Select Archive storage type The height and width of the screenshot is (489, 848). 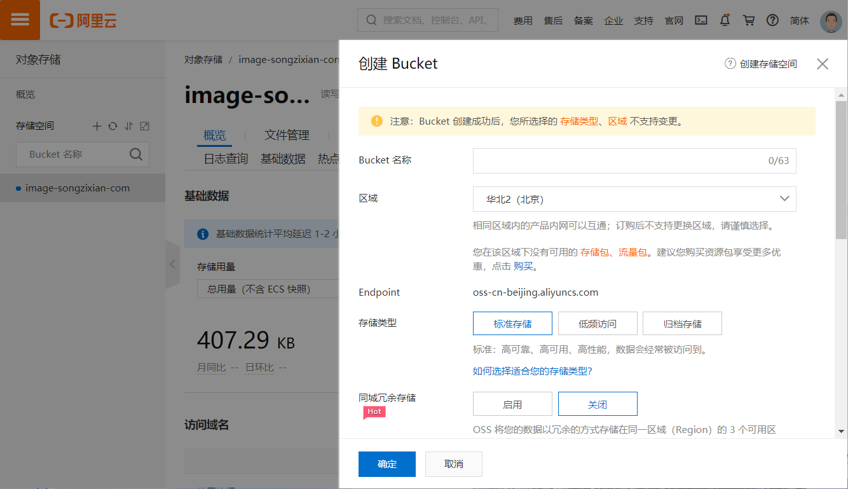coord(682,324)
